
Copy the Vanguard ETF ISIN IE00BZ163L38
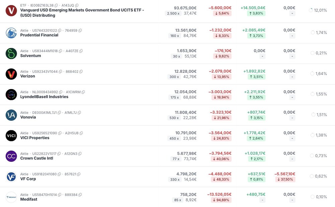click(56, 6)
